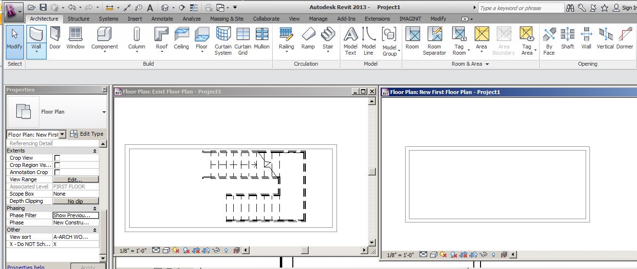Select the Component tool
The width and height of the screenshot is (637, 269).
pos(105,38)
